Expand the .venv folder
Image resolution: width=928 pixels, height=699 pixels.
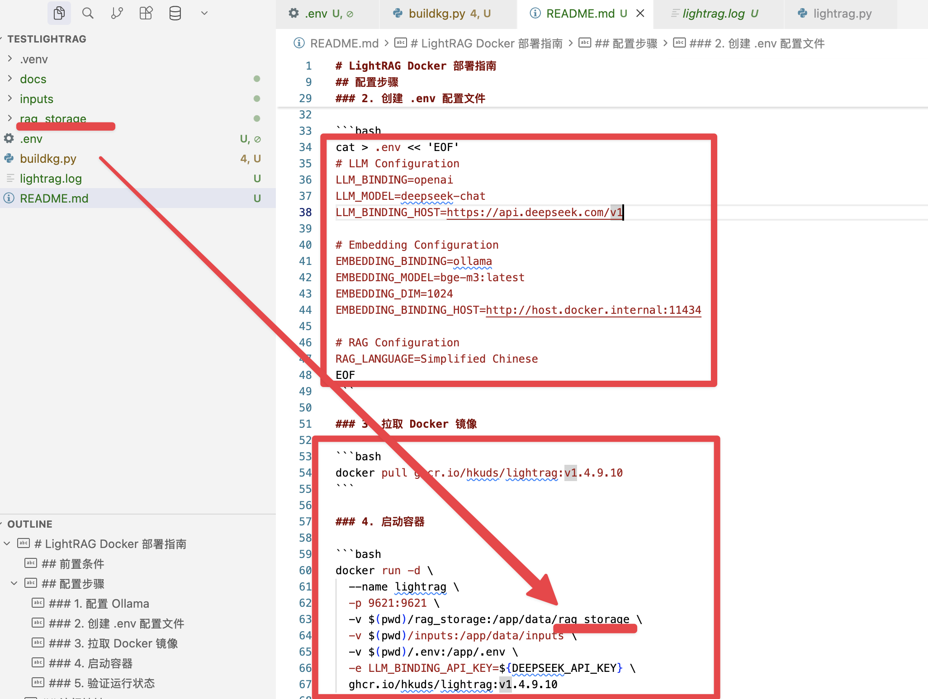tap(34, 59)
